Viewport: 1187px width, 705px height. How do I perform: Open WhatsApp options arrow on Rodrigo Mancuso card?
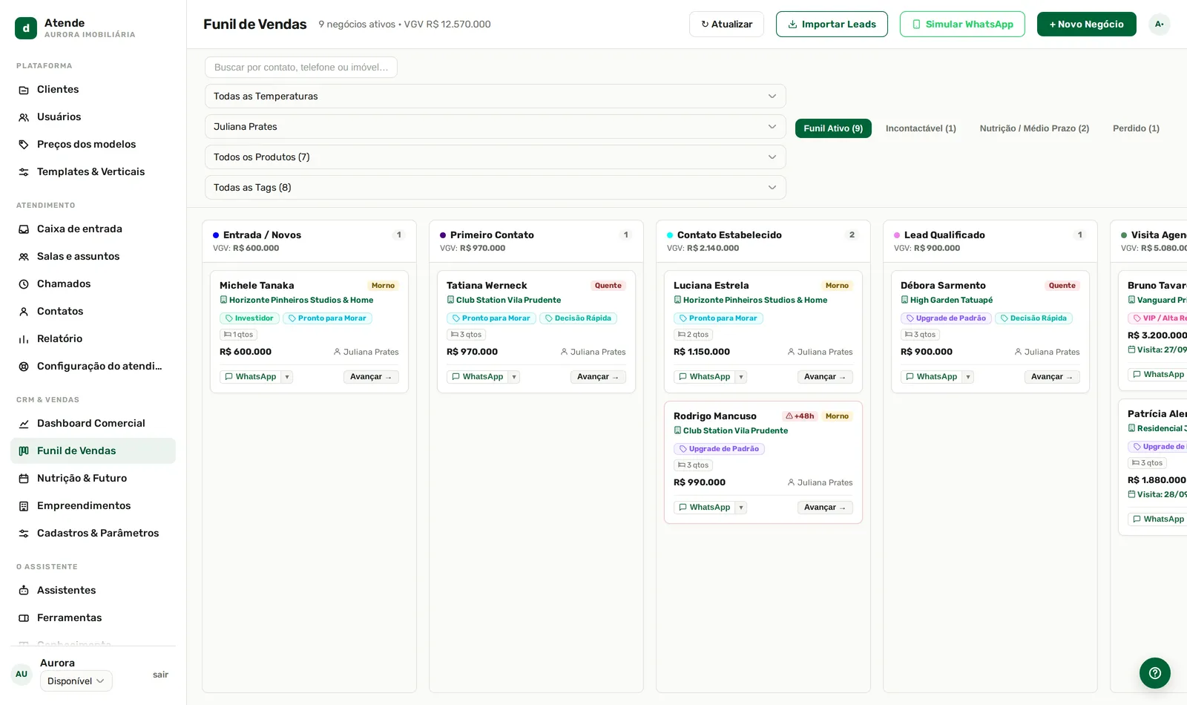tap(740, 508)
